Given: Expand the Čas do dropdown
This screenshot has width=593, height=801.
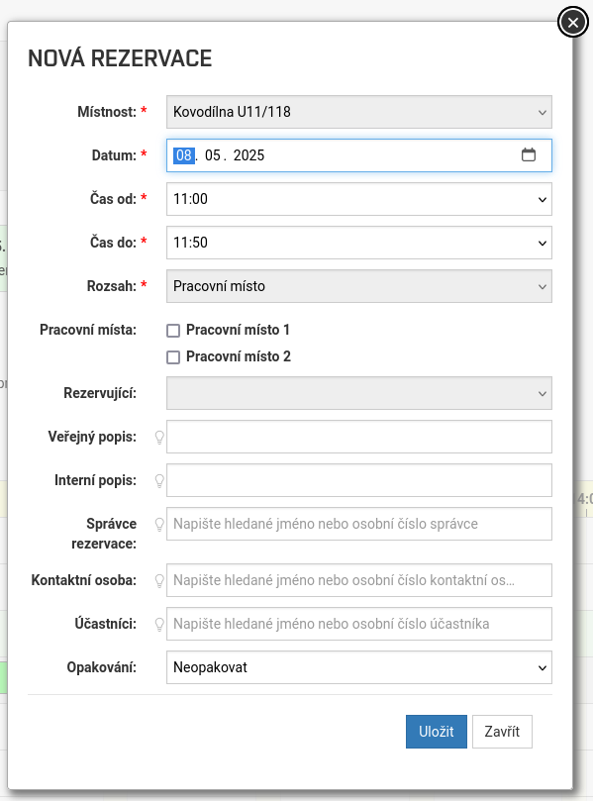Looking at the screenshot, I should pyautogui.click(x=359, y=243).
